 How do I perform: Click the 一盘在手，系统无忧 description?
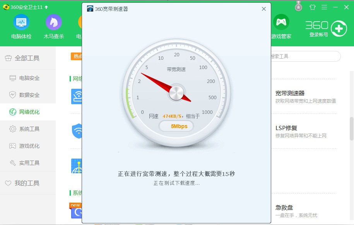pyautogui.click(x=296, y=215)
